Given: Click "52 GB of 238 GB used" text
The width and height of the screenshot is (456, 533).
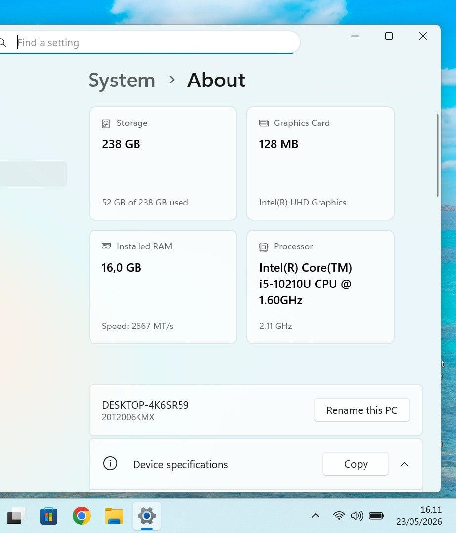Looking at the screenshot, I should [145, 203].
